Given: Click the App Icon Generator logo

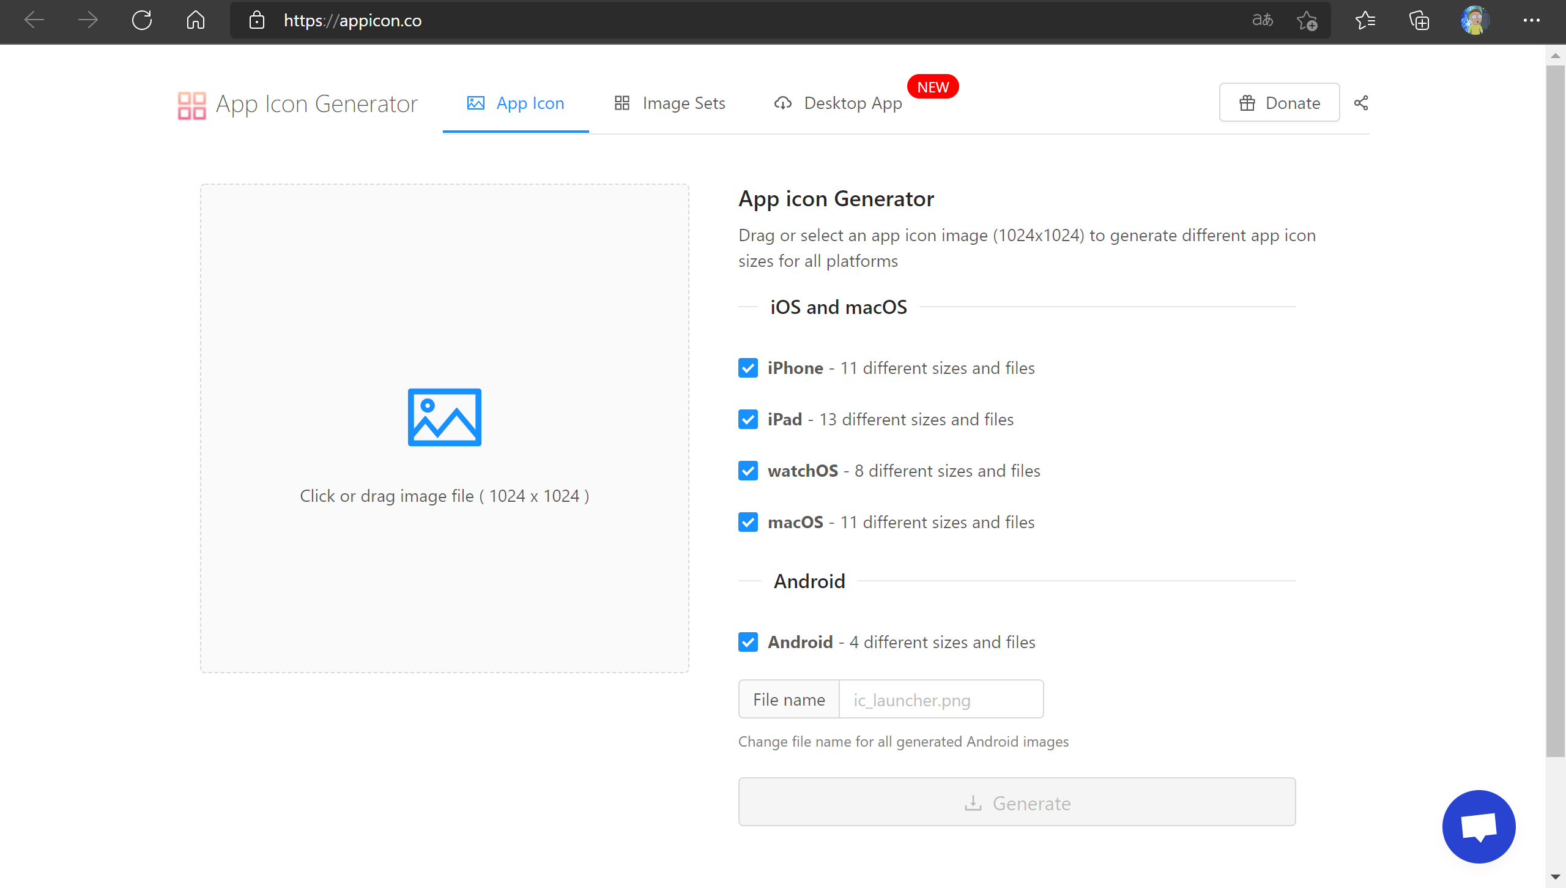Looking at the screenshot, I should click(x=191, y=105).
